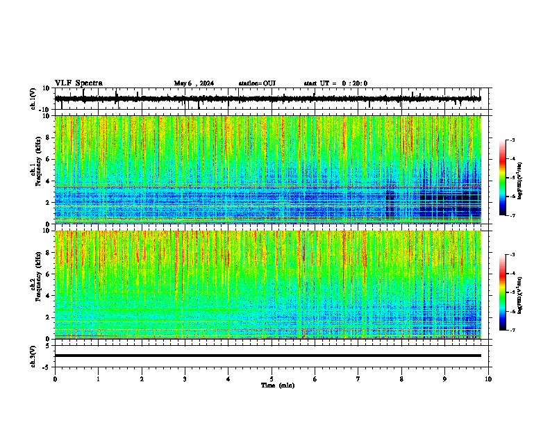The height and width of the screenshot is (425, 550).
Task: Click tick label '7' on the time axis
Action: (x=358, y=379)
